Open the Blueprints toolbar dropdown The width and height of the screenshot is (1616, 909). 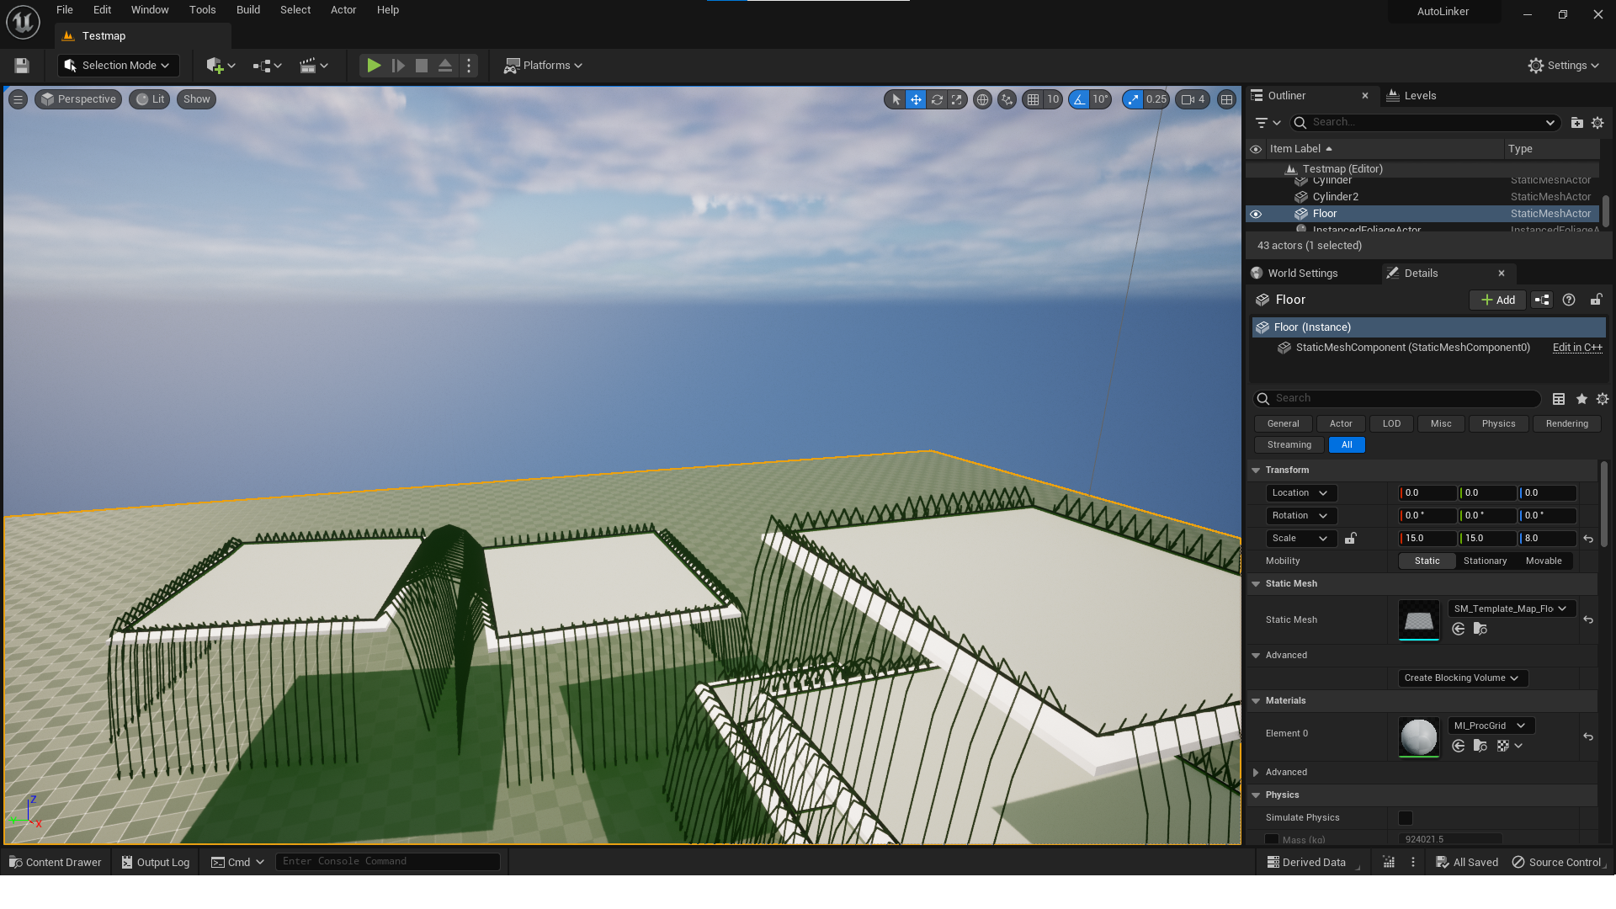click(x=267, y=66)
